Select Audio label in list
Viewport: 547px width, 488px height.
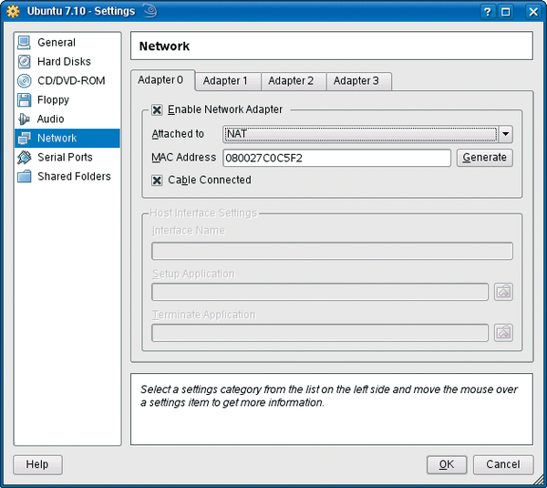pos(51,119)
